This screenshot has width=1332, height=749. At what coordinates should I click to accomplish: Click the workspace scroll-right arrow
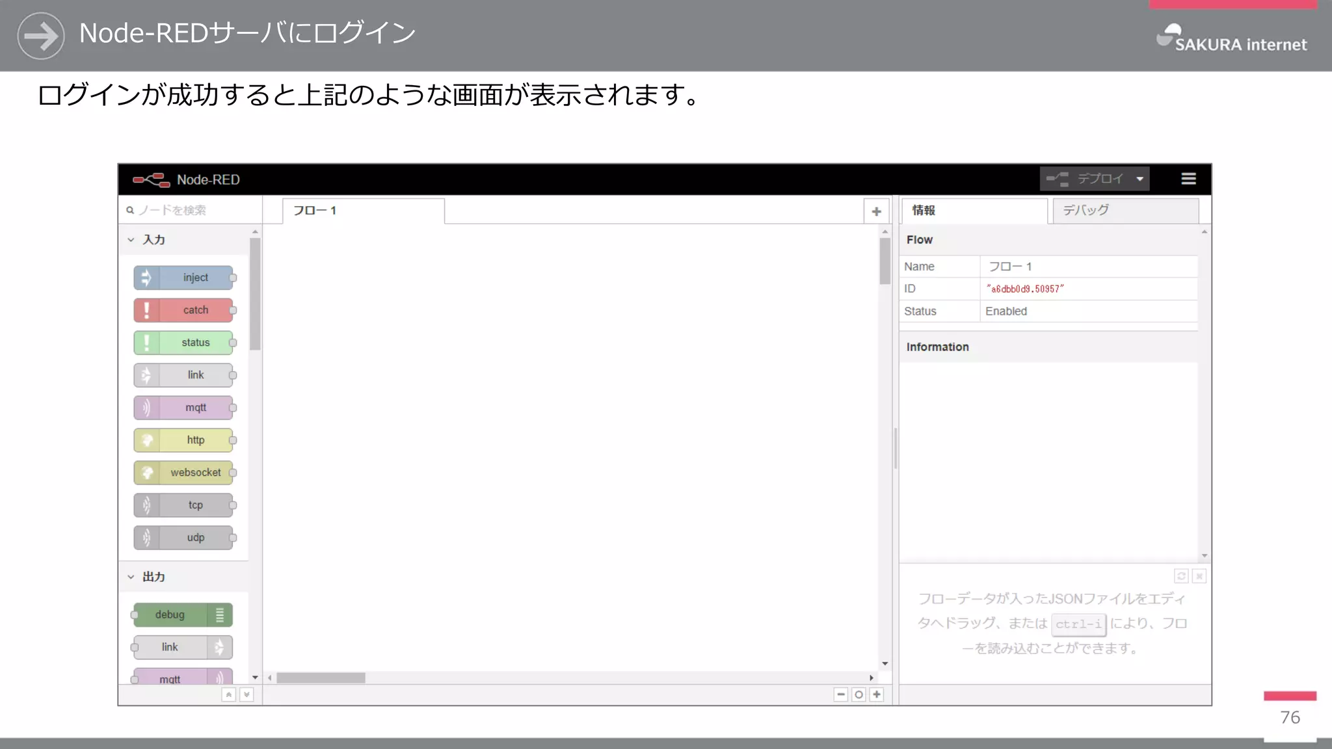(872, 677)
